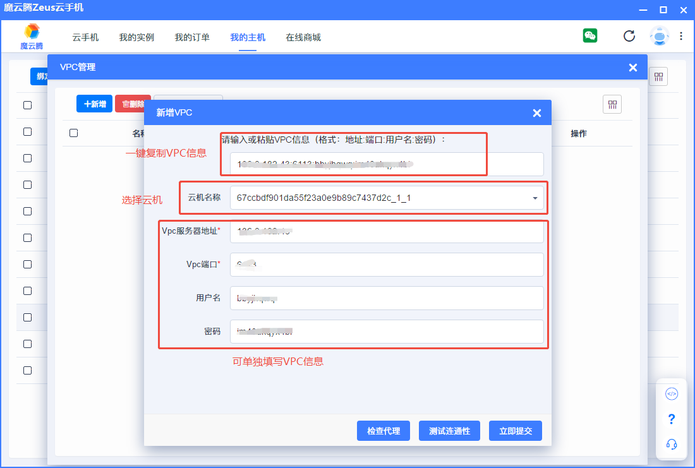Click the 立即提交 button
This screenshot has width=695, height=468.
[x=516, y=431]
